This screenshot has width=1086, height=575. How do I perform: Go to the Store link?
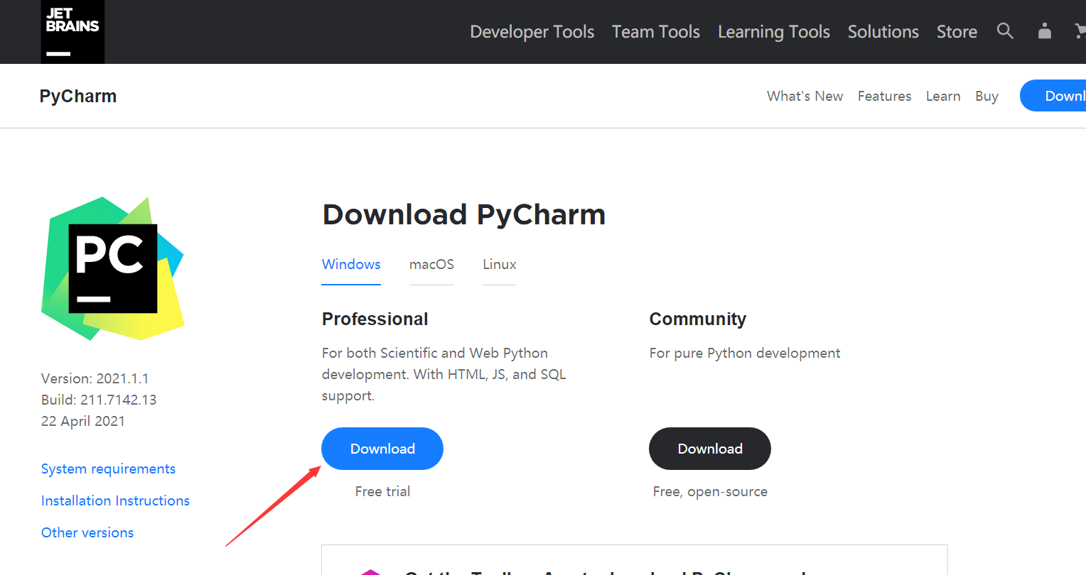coord(957,32)
